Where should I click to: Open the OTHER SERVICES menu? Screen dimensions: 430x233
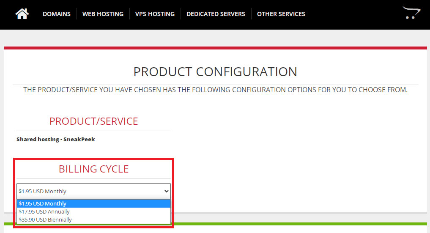coord(281,14)
